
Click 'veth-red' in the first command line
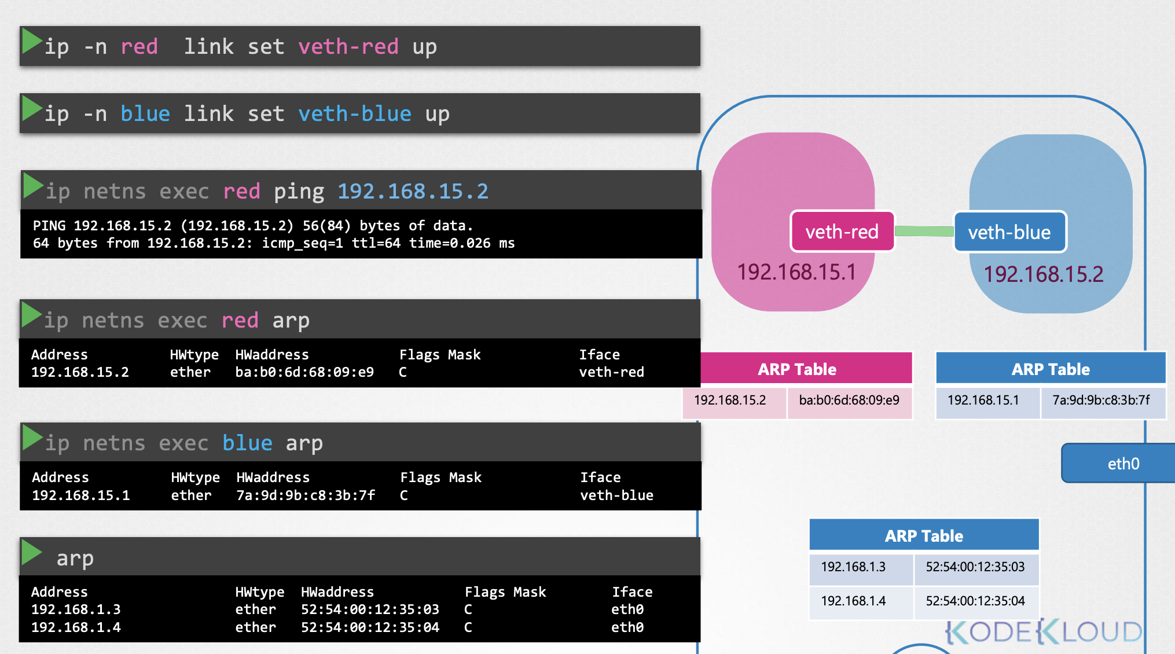coord(348,46)
